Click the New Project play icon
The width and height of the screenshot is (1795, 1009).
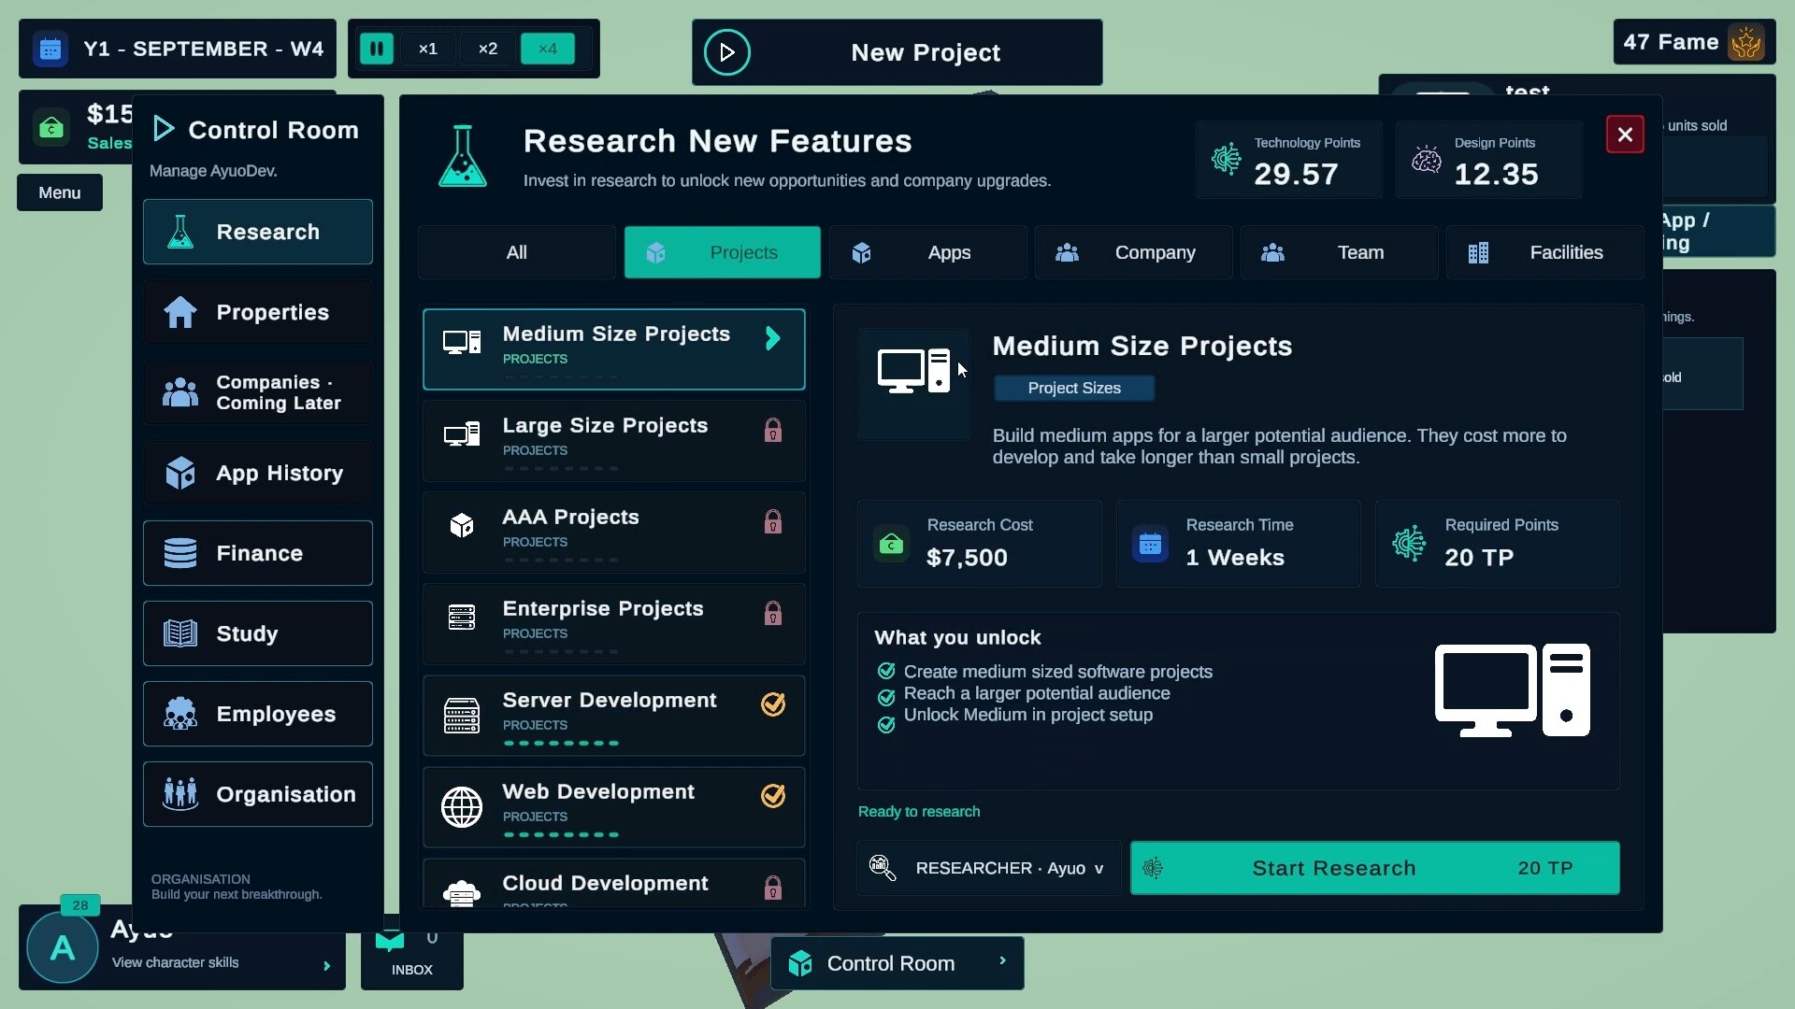pos(727,52)
